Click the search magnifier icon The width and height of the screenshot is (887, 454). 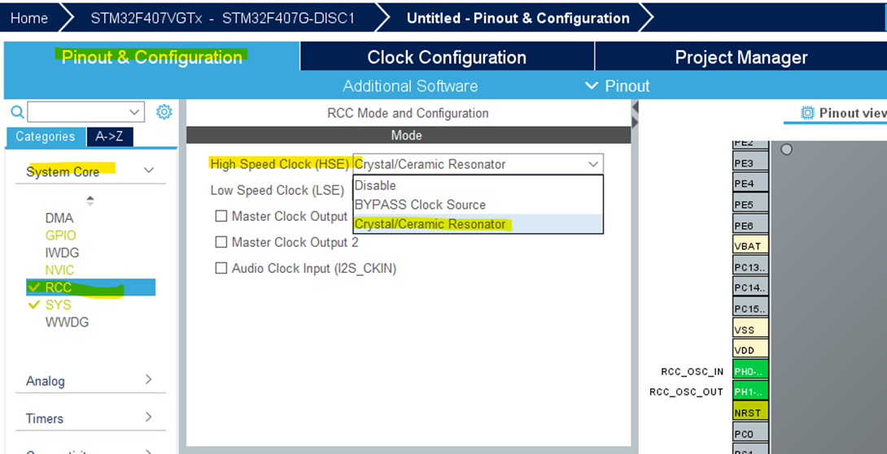pyautogui.click(x=18, y=112)
